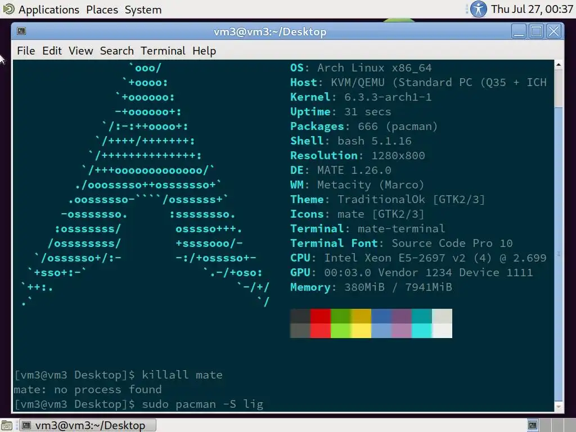The image size is (576, 432).
Task: Click the 'sudo pacman -S lig' command line
Action: (138, 404)
